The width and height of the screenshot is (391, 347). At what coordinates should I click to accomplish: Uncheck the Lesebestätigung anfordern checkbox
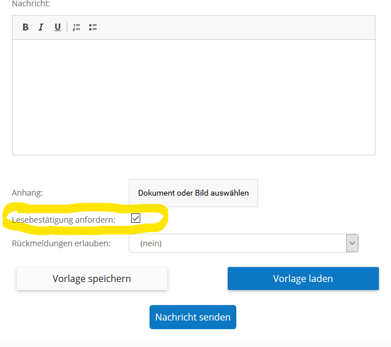point(136,218)
